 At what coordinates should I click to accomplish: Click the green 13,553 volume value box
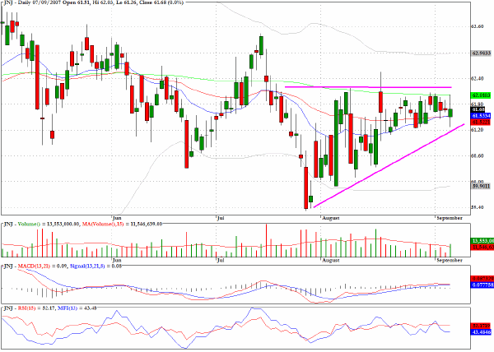[482, 241]
